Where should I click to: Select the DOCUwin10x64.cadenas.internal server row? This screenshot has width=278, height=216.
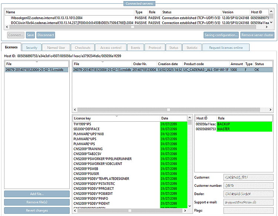[x=70, y=23]
